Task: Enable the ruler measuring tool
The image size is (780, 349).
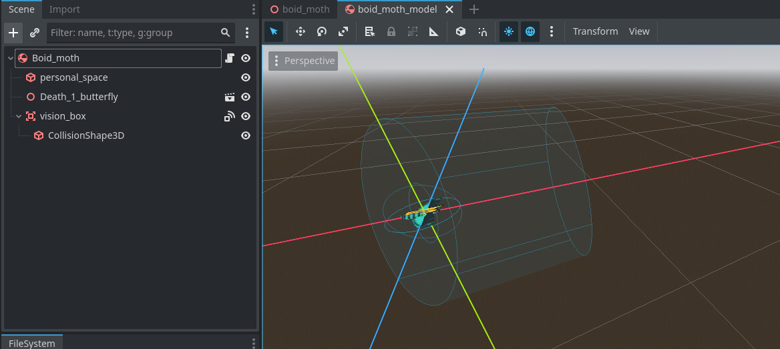Action: click(x=434, y=31)
